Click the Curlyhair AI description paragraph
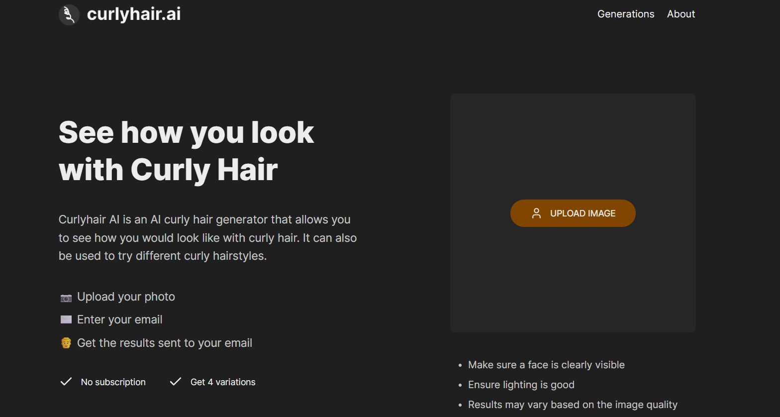 [x=207, y=238]
